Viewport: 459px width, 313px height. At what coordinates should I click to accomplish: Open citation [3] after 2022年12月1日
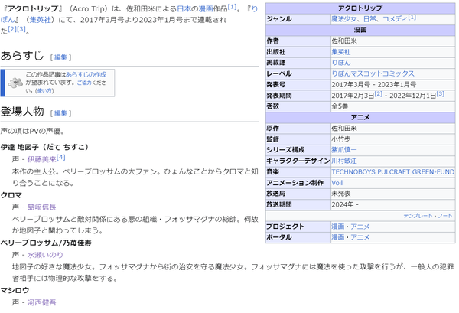[441, 93]
